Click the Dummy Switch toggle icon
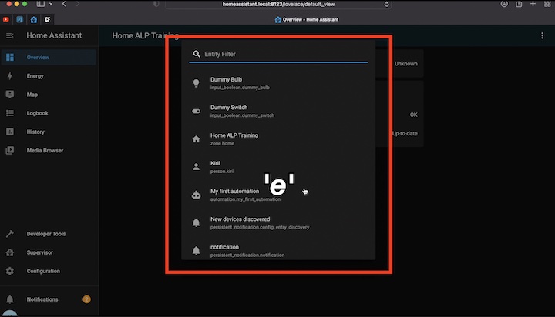The width and height of the screenshot is (555, 317). tap(196, 111)
